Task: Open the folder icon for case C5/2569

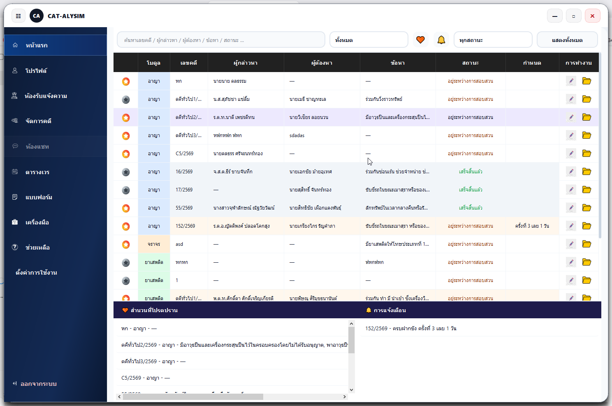Action: pyautogui.click(x=586, y=154)
